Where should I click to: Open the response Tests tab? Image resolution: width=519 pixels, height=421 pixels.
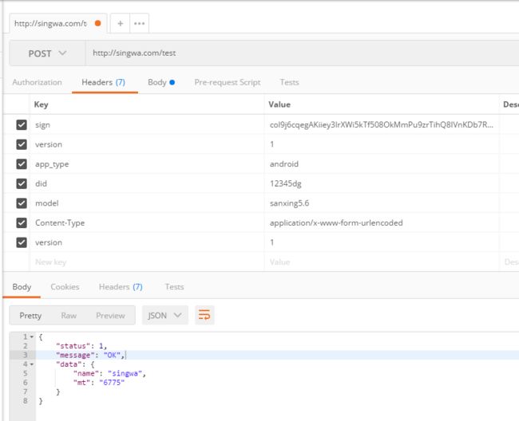[174, 286]
